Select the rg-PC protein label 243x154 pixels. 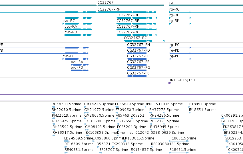(174, 45)
